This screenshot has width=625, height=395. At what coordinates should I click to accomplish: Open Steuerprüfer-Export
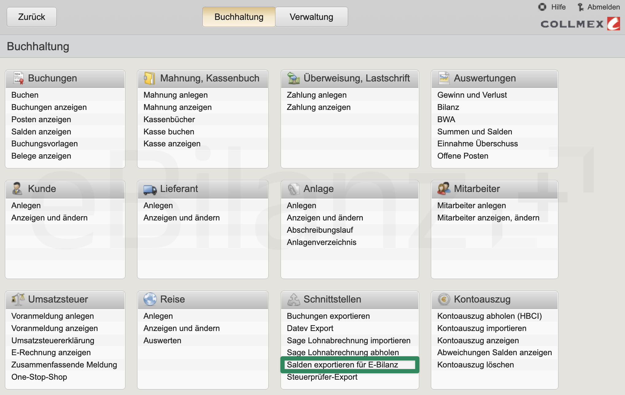point(322,377)
